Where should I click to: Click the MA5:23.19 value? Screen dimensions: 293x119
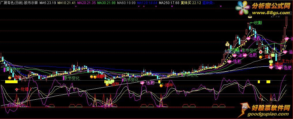click(x=48, y=3)
